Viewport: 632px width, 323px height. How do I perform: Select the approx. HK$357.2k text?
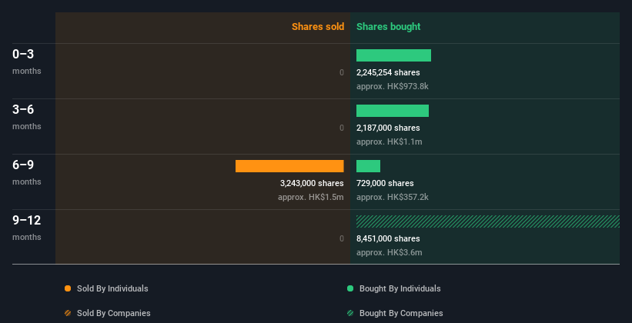tap(392, 197)
